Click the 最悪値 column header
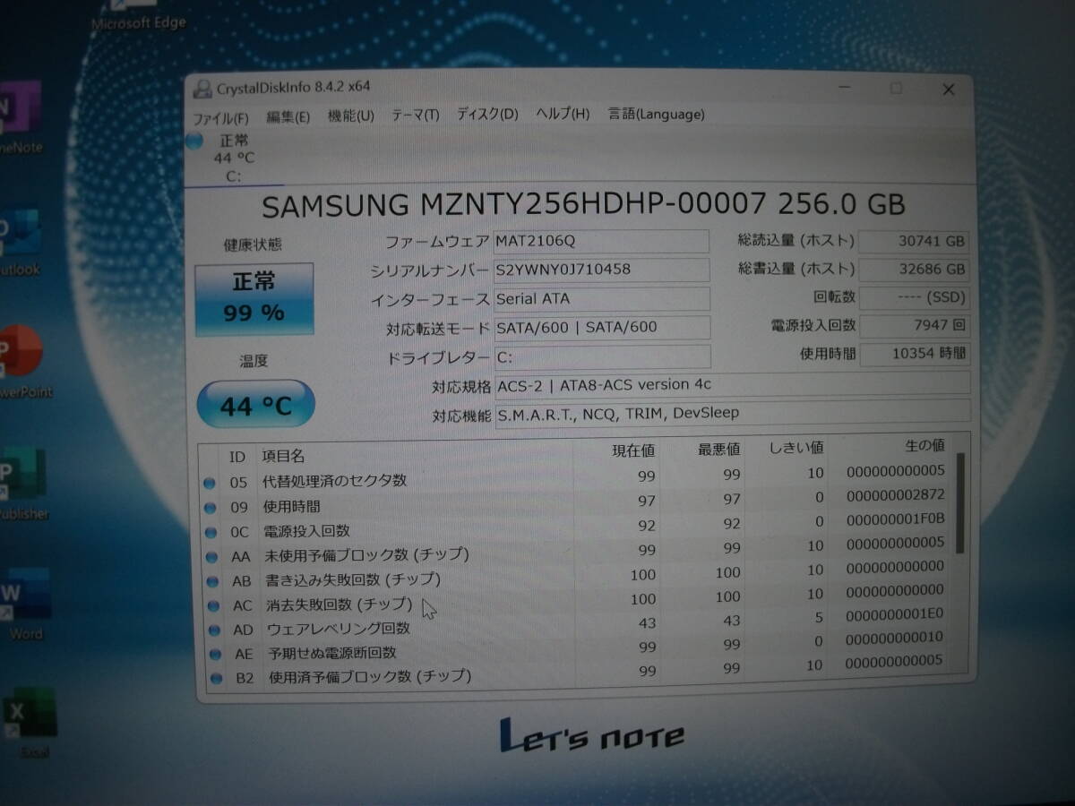 pos(718,448)
